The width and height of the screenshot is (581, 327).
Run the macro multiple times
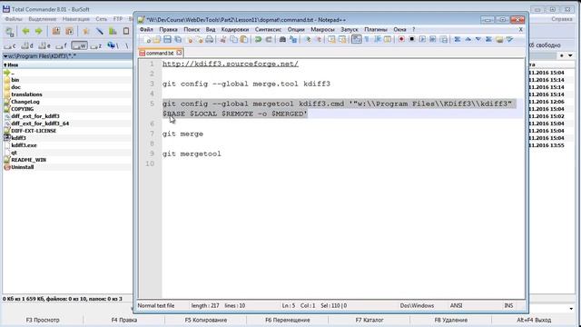432,39
